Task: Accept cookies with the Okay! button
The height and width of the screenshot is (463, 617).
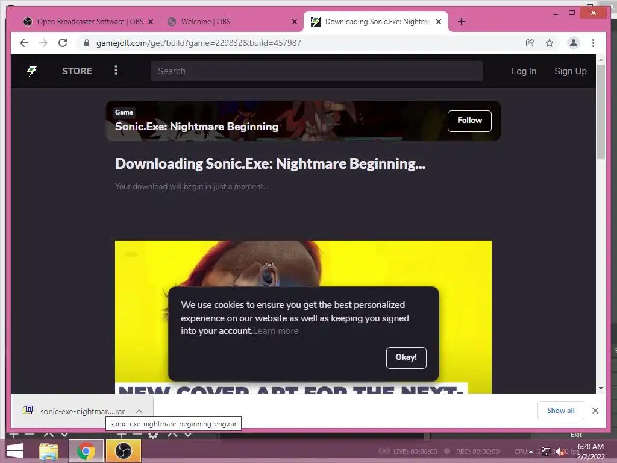Action: click(x=406, y=358)
